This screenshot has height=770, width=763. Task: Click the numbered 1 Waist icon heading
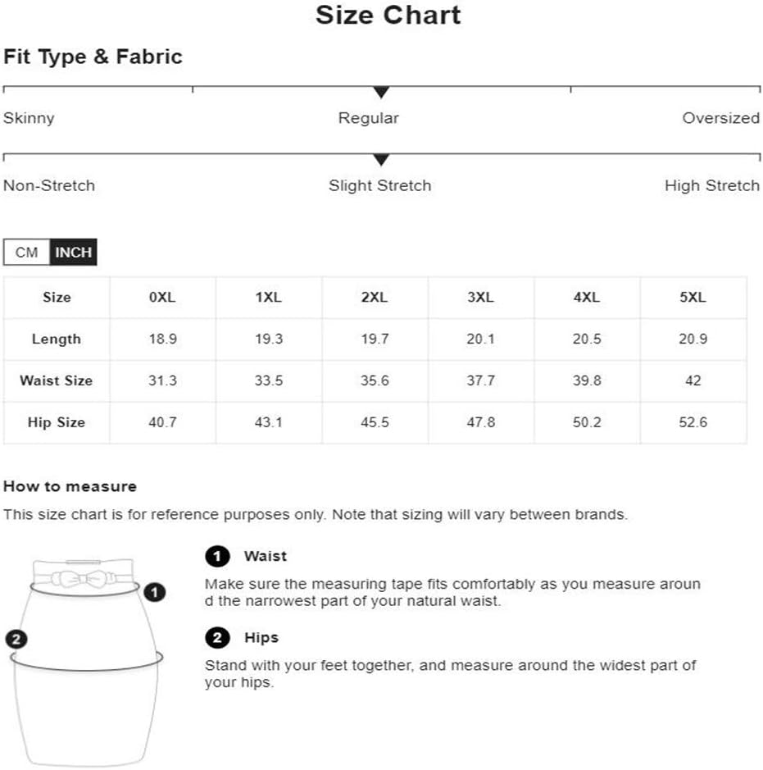click(217, 556)
